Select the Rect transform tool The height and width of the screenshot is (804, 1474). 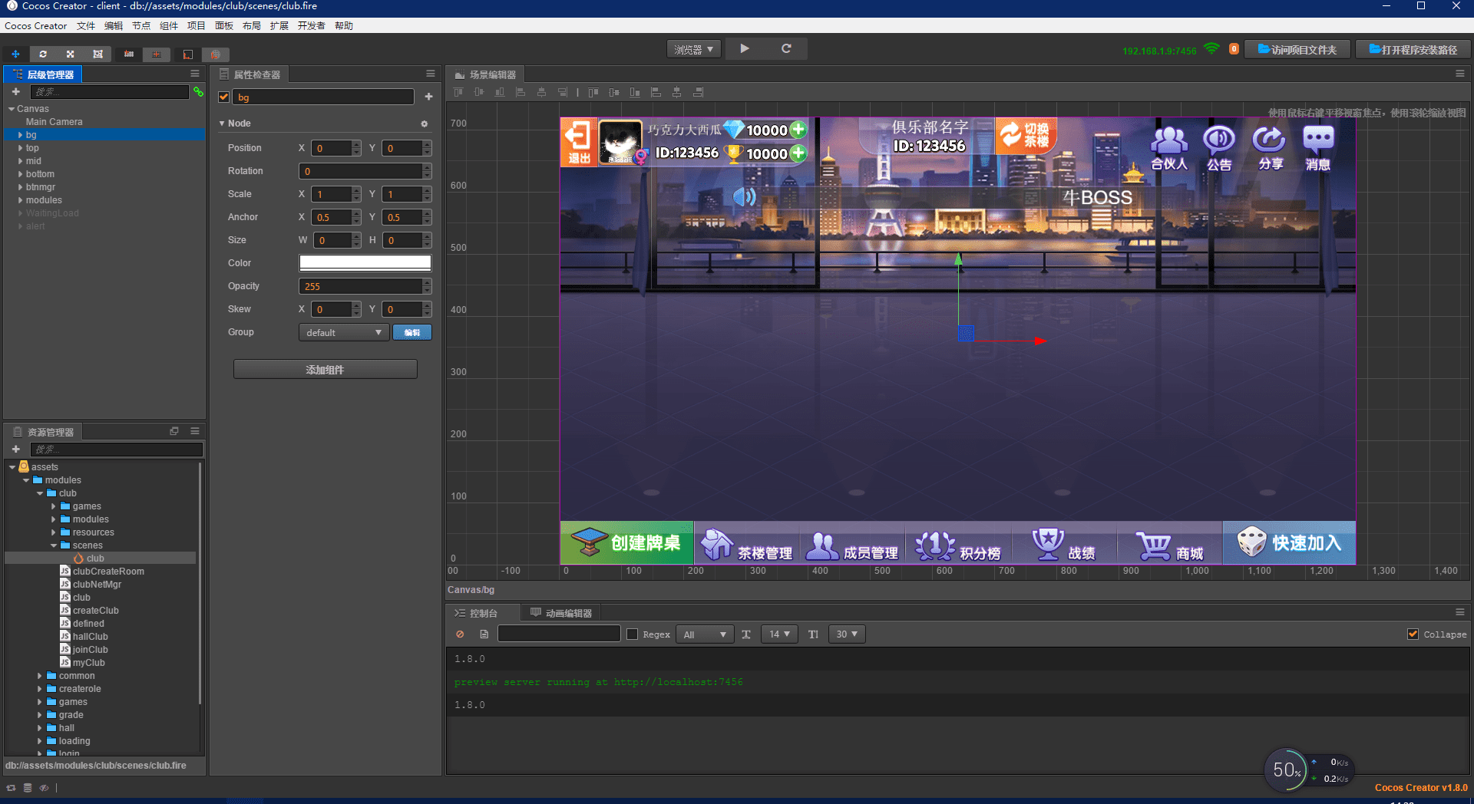point(97,54)
